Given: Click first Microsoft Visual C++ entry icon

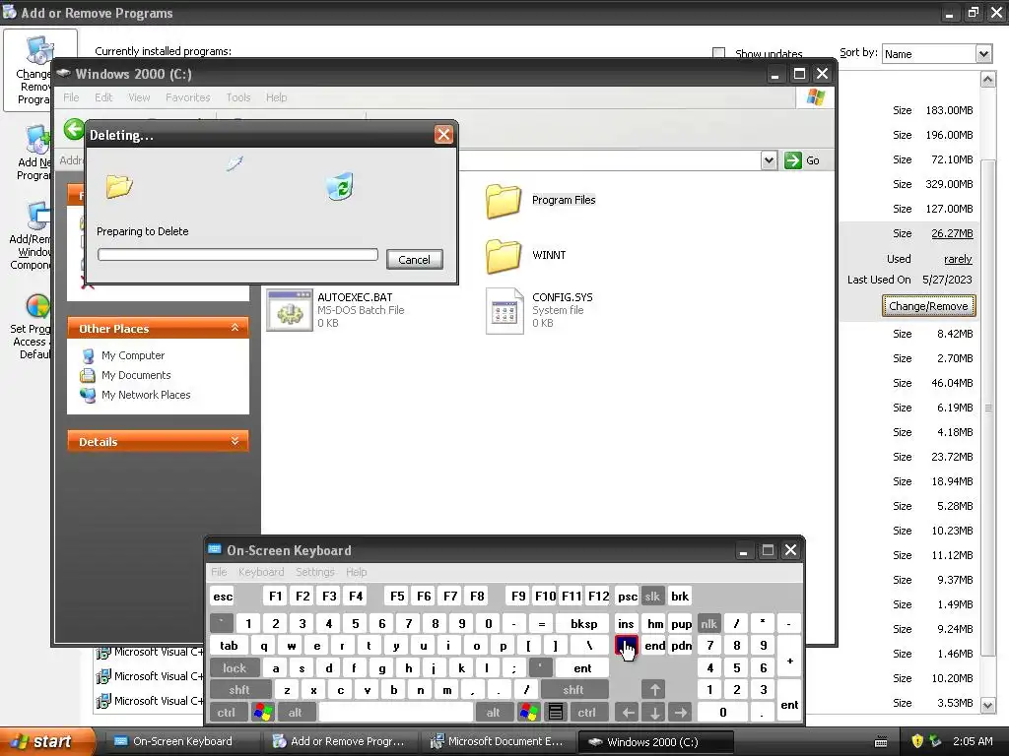Looking at the screenshot, I should click(x=102, y=653).
